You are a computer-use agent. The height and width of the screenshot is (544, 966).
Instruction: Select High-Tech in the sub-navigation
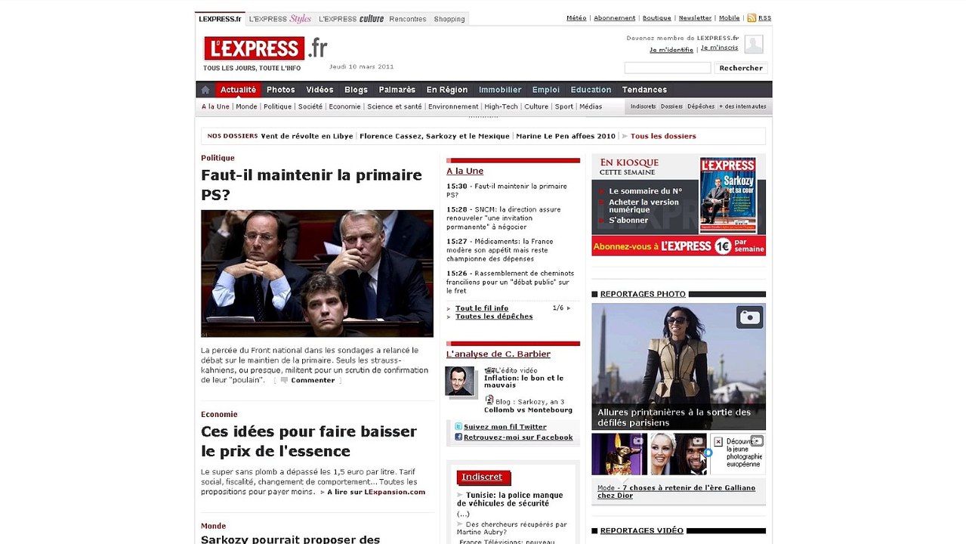click(502, 107)
